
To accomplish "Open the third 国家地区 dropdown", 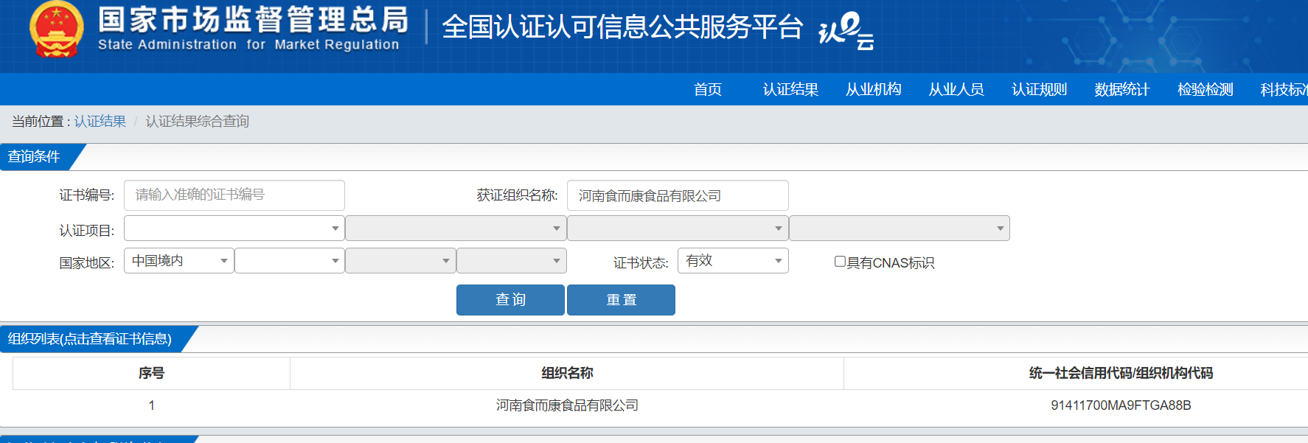I will click(400, 261).
